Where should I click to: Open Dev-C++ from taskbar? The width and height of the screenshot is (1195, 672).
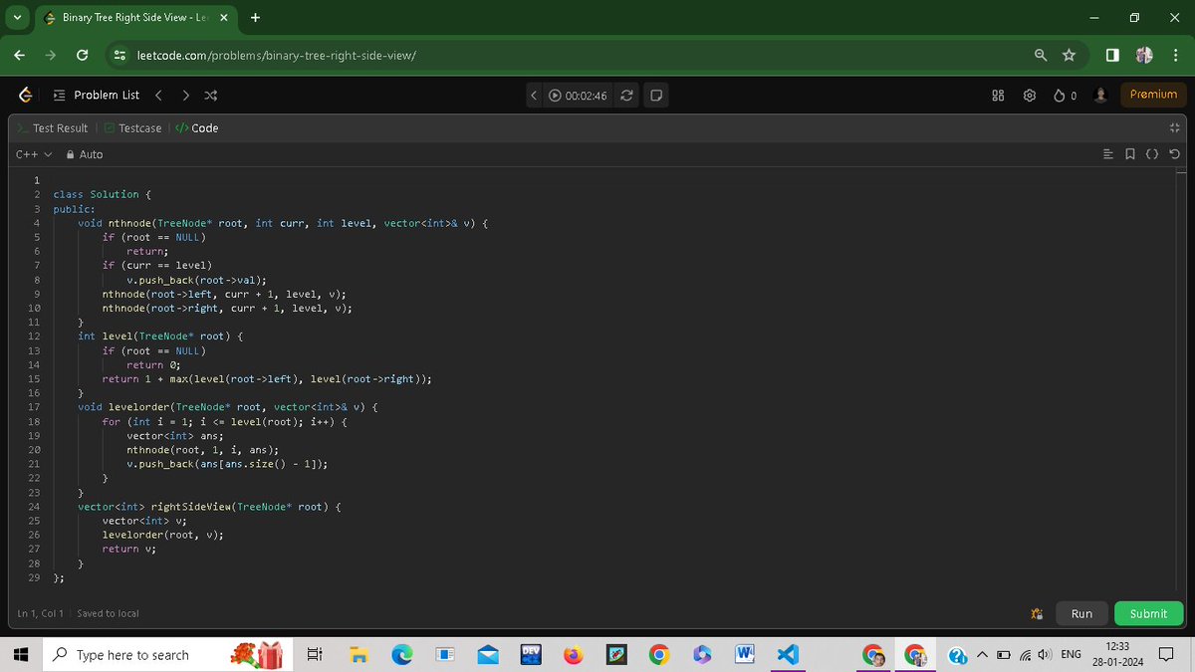click(x=531, y=654)
